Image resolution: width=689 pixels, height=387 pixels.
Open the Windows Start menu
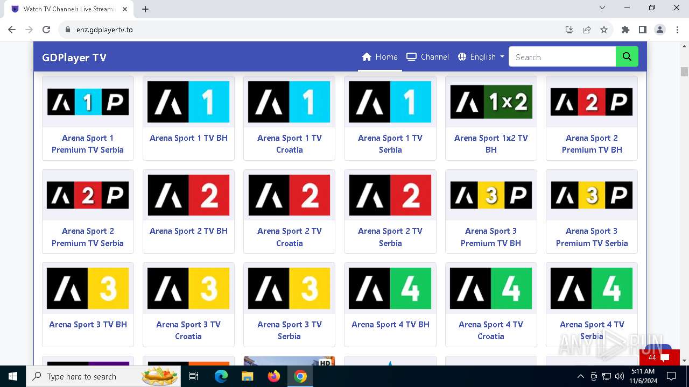pyautogui.click(x=13, y=376)
